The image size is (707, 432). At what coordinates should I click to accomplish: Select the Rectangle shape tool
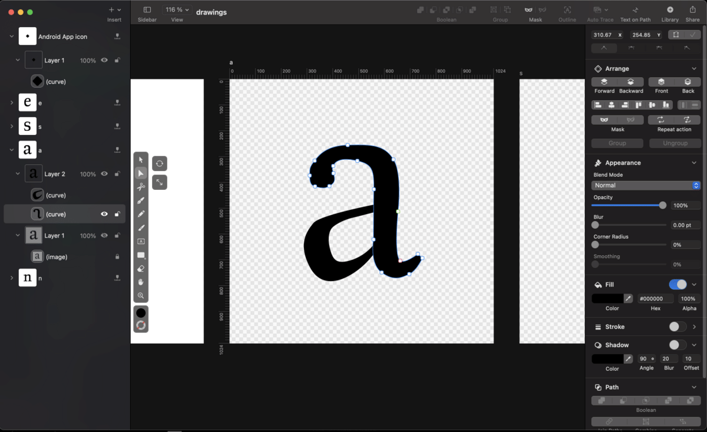coord(141,255)
